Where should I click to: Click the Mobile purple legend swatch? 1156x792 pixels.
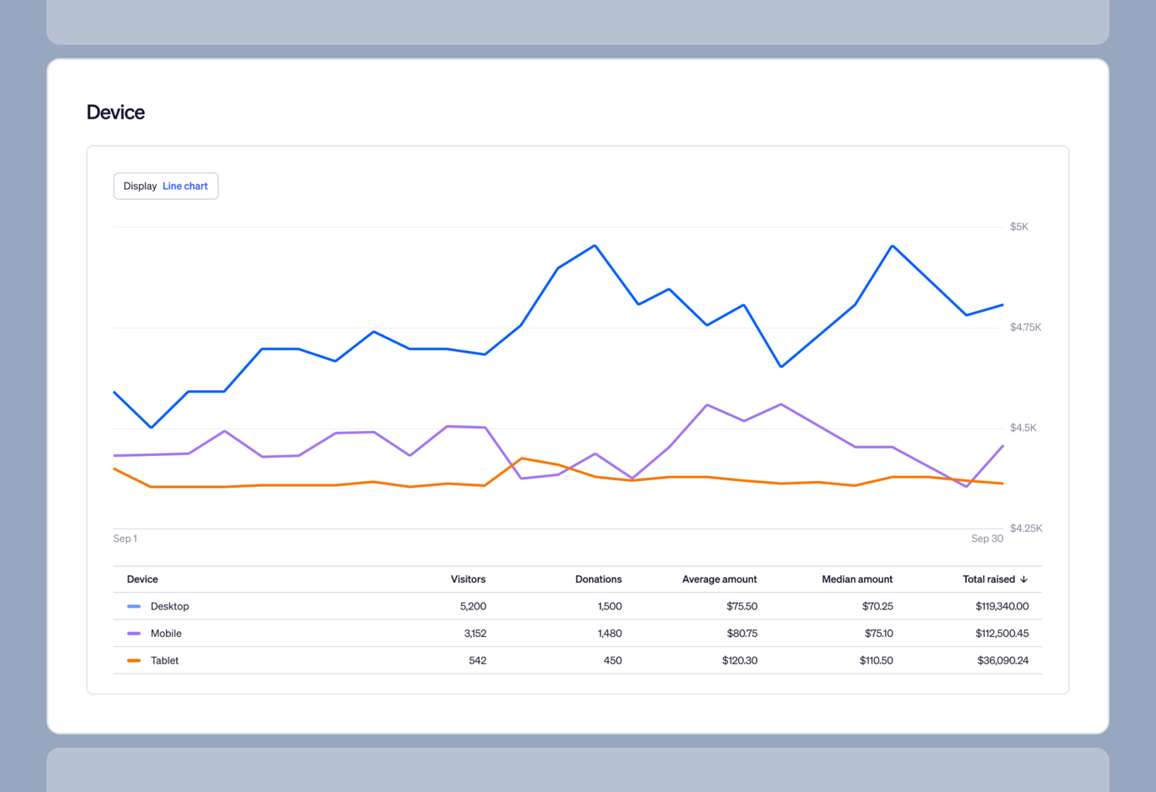[133, 634]
